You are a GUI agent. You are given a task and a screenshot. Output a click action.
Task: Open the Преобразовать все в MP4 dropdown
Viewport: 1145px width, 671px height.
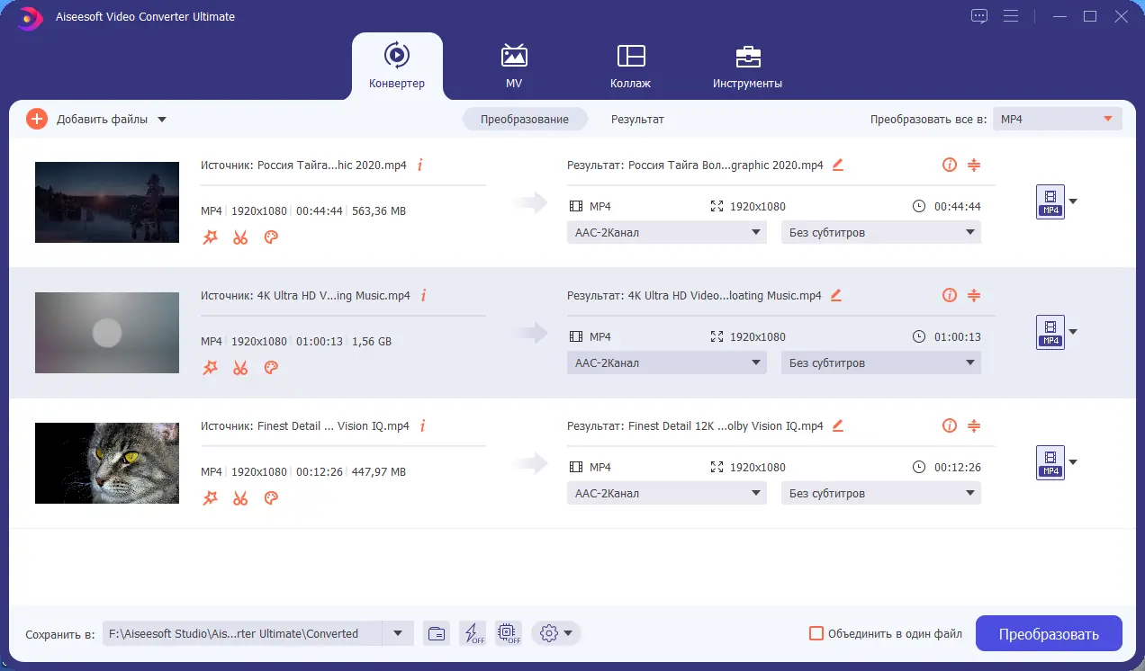[1058, 119]
